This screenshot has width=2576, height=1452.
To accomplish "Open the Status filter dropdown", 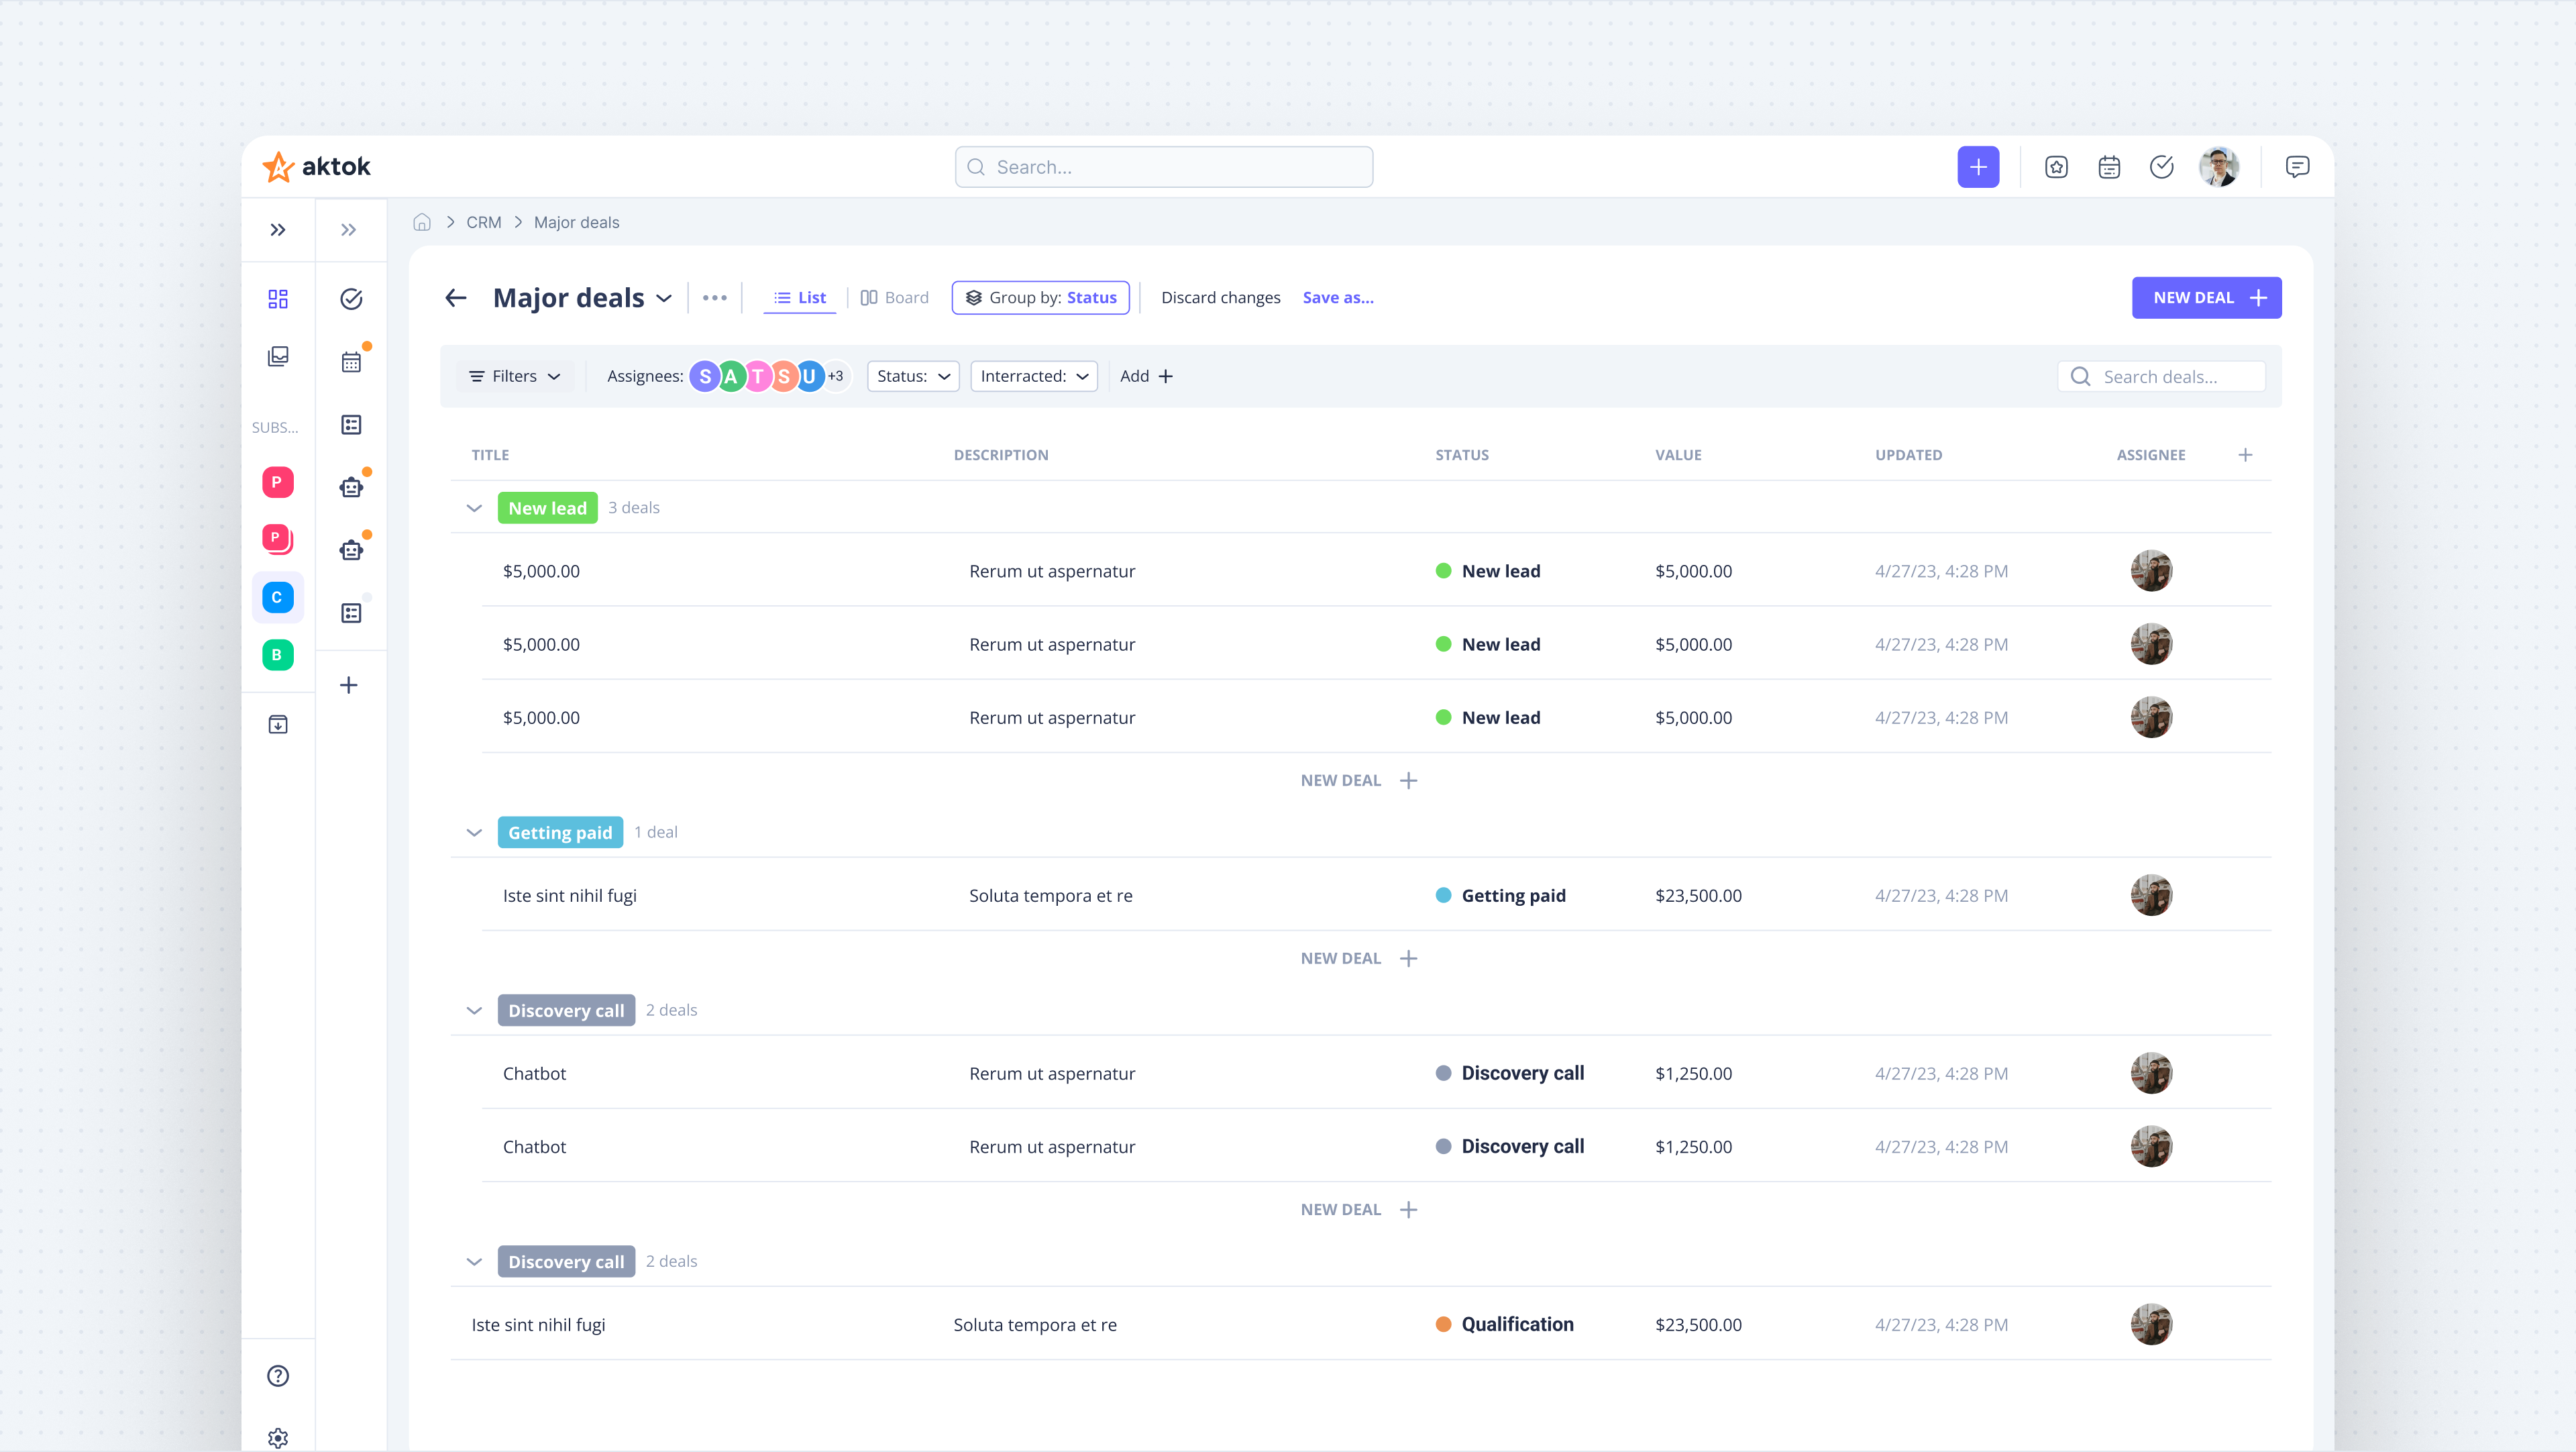I will (911, 376).
